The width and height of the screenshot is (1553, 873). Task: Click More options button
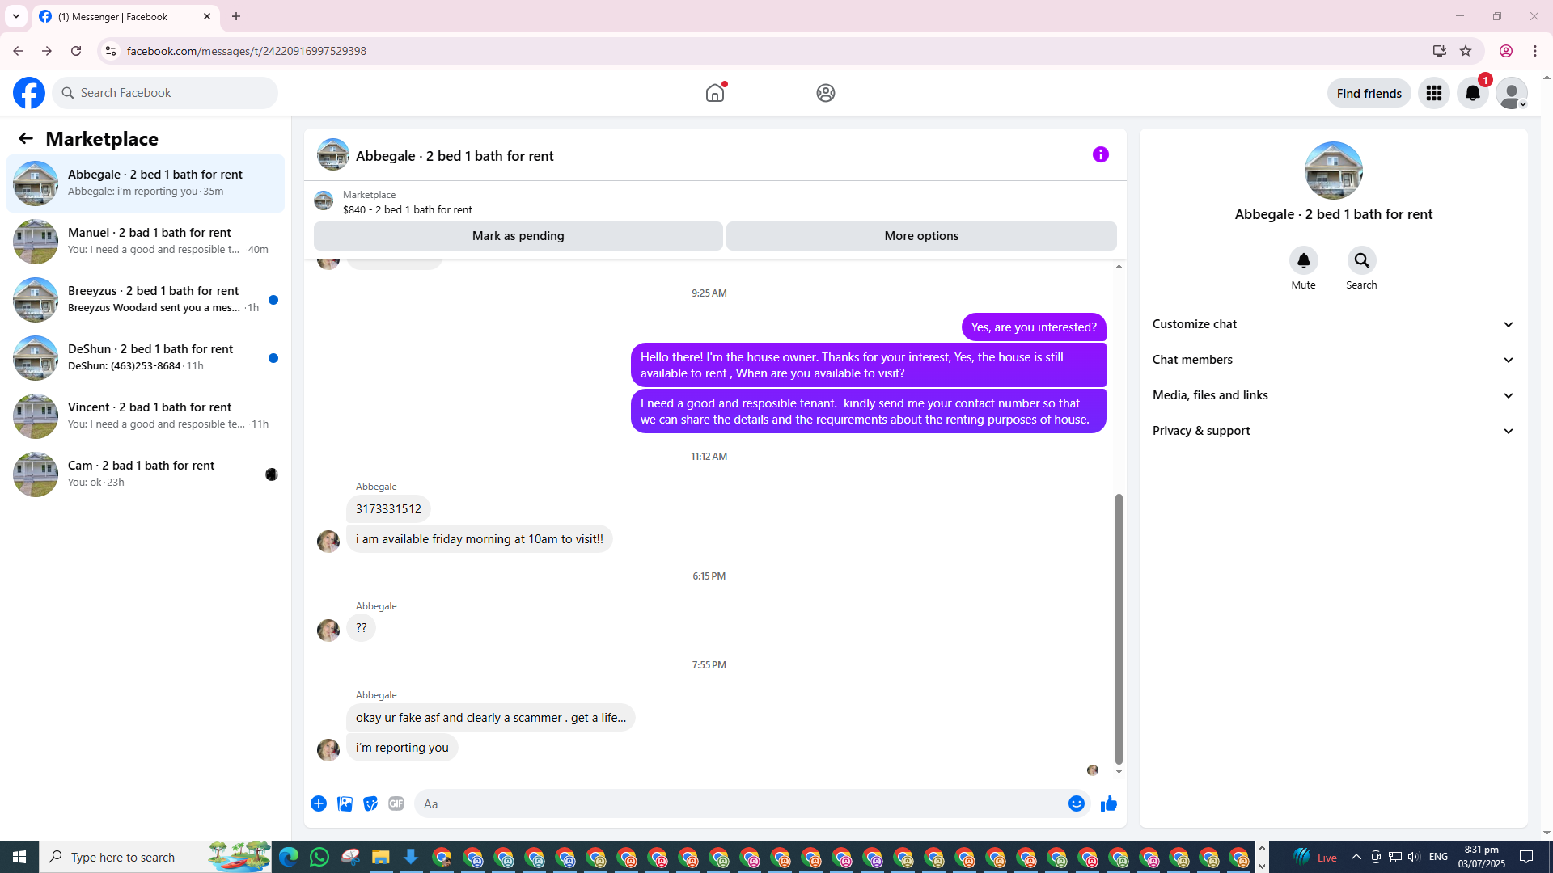tap(921, 236)
